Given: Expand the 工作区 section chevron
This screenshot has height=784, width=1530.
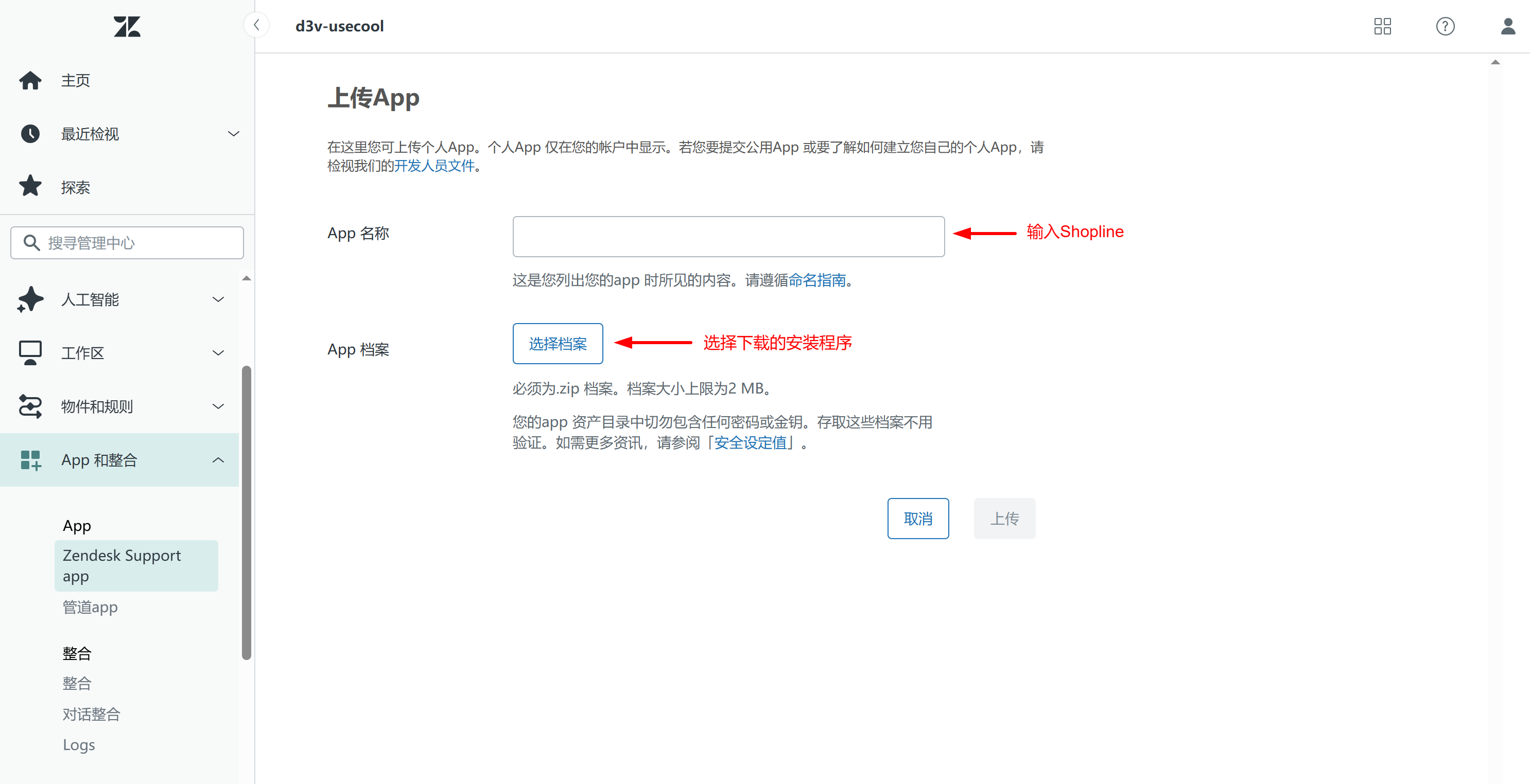Looking at the screenshot, I should coord(219,352).
